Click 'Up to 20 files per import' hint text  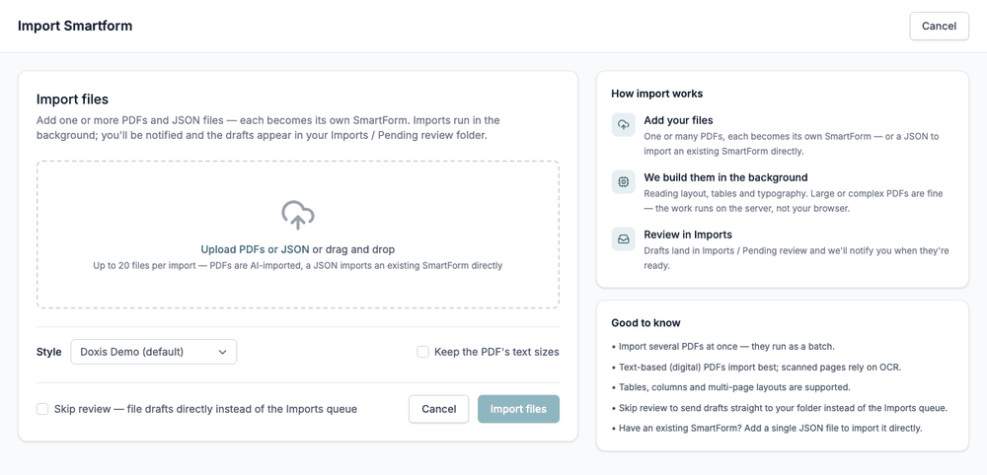coord(298,266)
